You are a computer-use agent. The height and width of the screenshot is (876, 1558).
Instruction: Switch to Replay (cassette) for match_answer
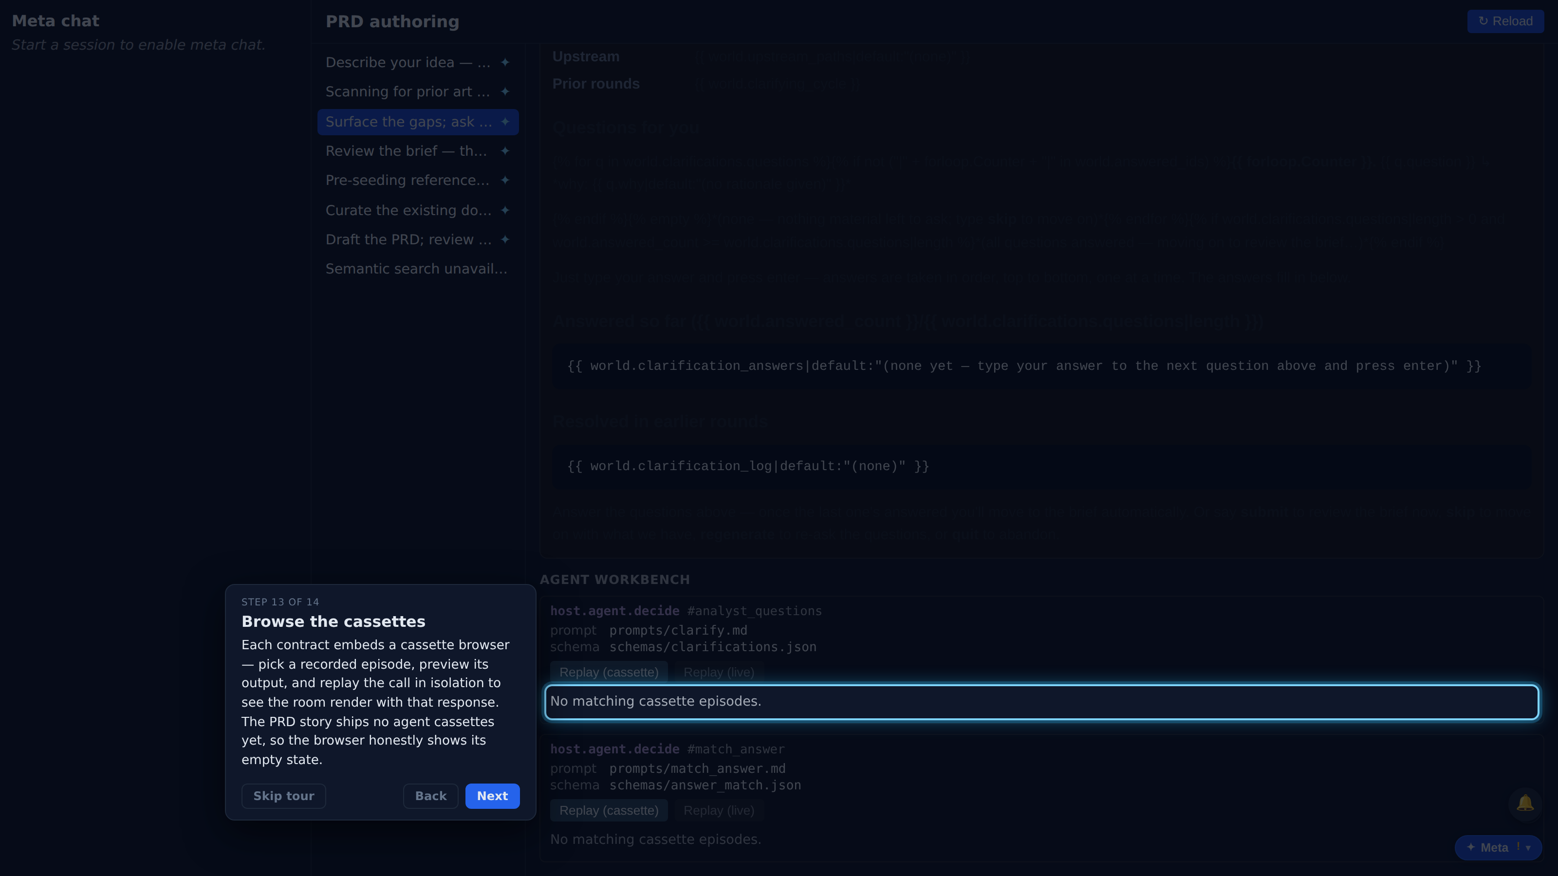coord(609,810)
